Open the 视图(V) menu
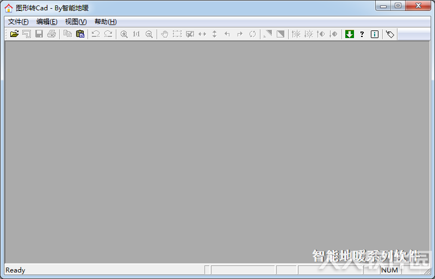435x279 pixels. (76, 22)
